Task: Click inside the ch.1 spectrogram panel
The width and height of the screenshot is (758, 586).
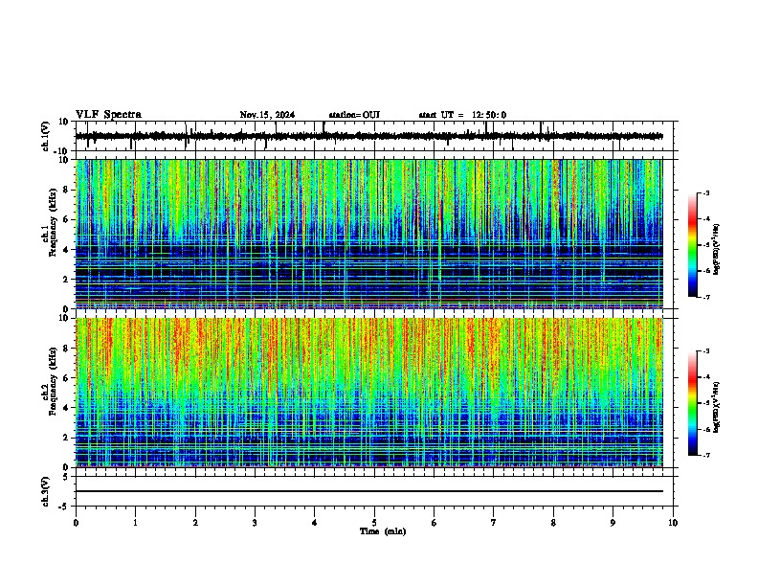Action: point(368,234)
